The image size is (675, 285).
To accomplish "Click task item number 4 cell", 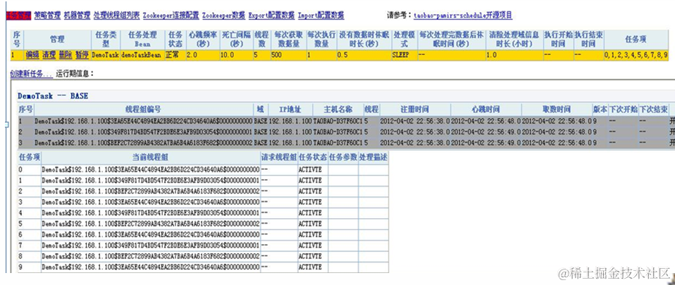I will click(x=30, y=213).
